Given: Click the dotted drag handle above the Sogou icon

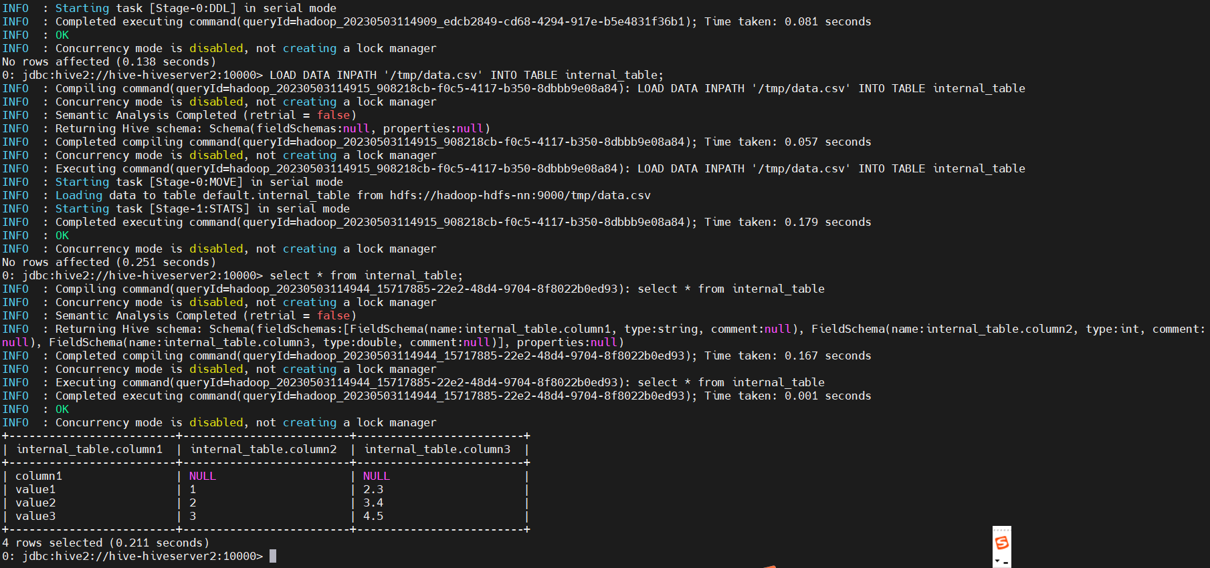Looking at the screenshot, I should click(x=1001, y=530).
